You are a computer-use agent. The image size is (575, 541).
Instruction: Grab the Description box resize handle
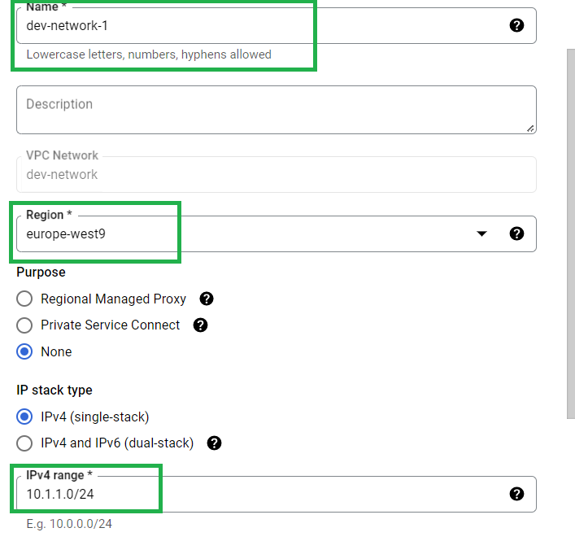coord(530,129)
